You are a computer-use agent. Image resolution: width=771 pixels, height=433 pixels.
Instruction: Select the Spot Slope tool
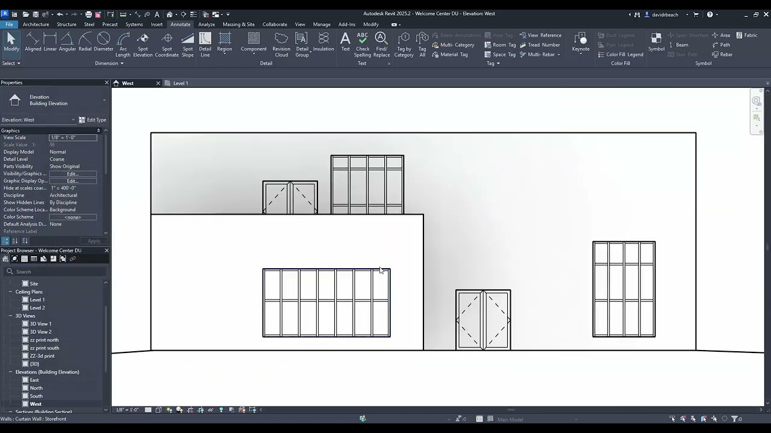[188, 45]
